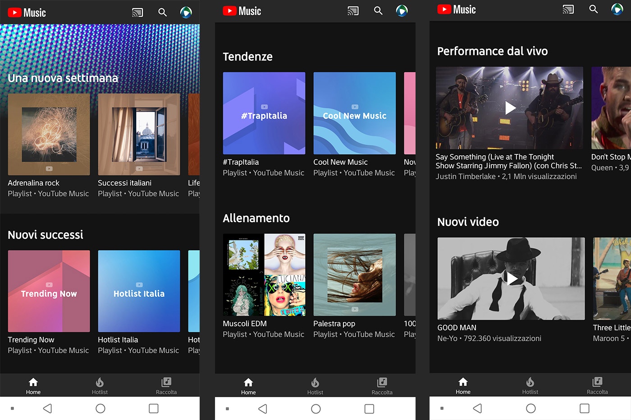The image size is (631, 420).
Task: Open Raccolta tab in right screen
Action: [x=597, y=386]
